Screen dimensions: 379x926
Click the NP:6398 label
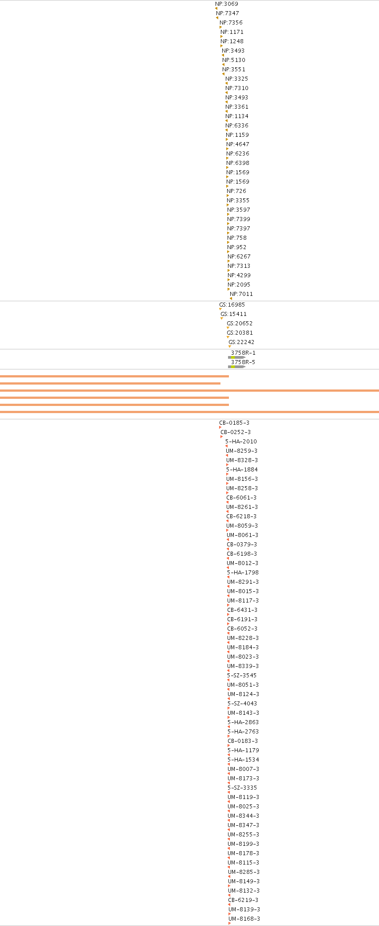(x=238, y=163)
